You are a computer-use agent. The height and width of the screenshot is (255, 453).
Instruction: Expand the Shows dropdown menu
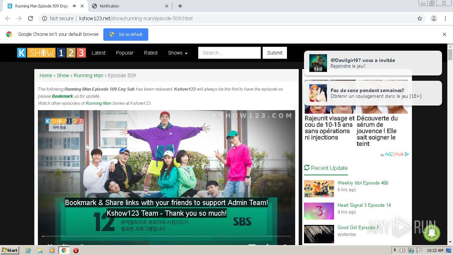[178, 53]
